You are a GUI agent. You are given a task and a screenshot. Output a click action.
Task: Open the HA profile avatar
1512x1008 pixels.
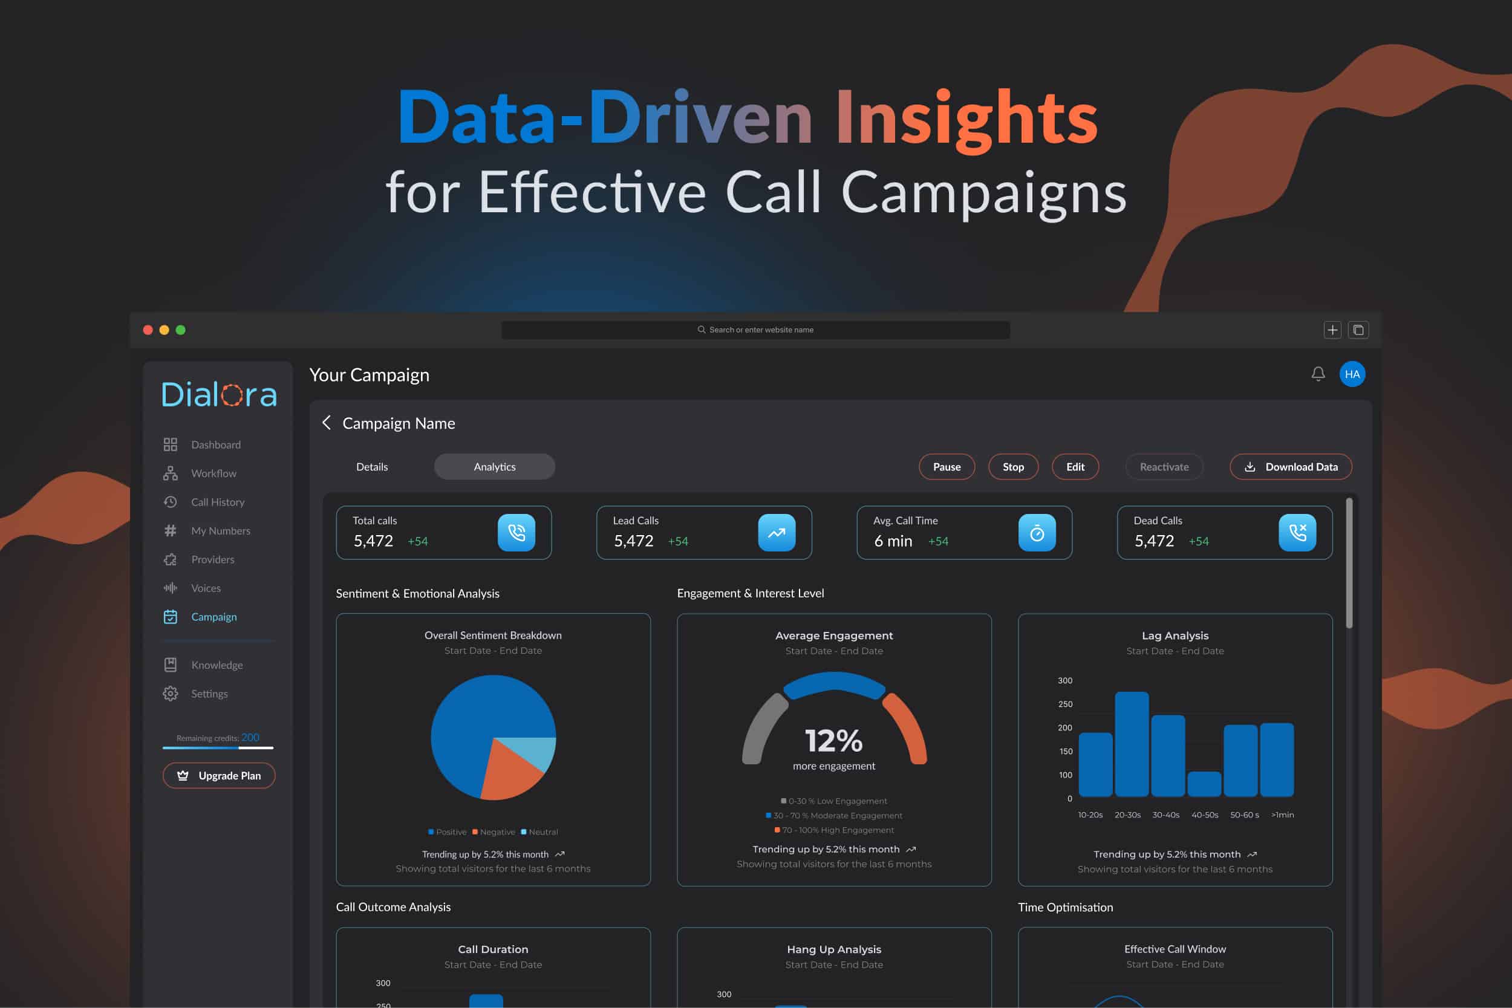[1352, 374]
